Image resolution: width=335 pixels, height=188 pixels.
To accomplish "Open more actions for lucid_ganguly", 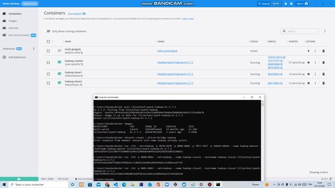I will (x=315, y=51).
